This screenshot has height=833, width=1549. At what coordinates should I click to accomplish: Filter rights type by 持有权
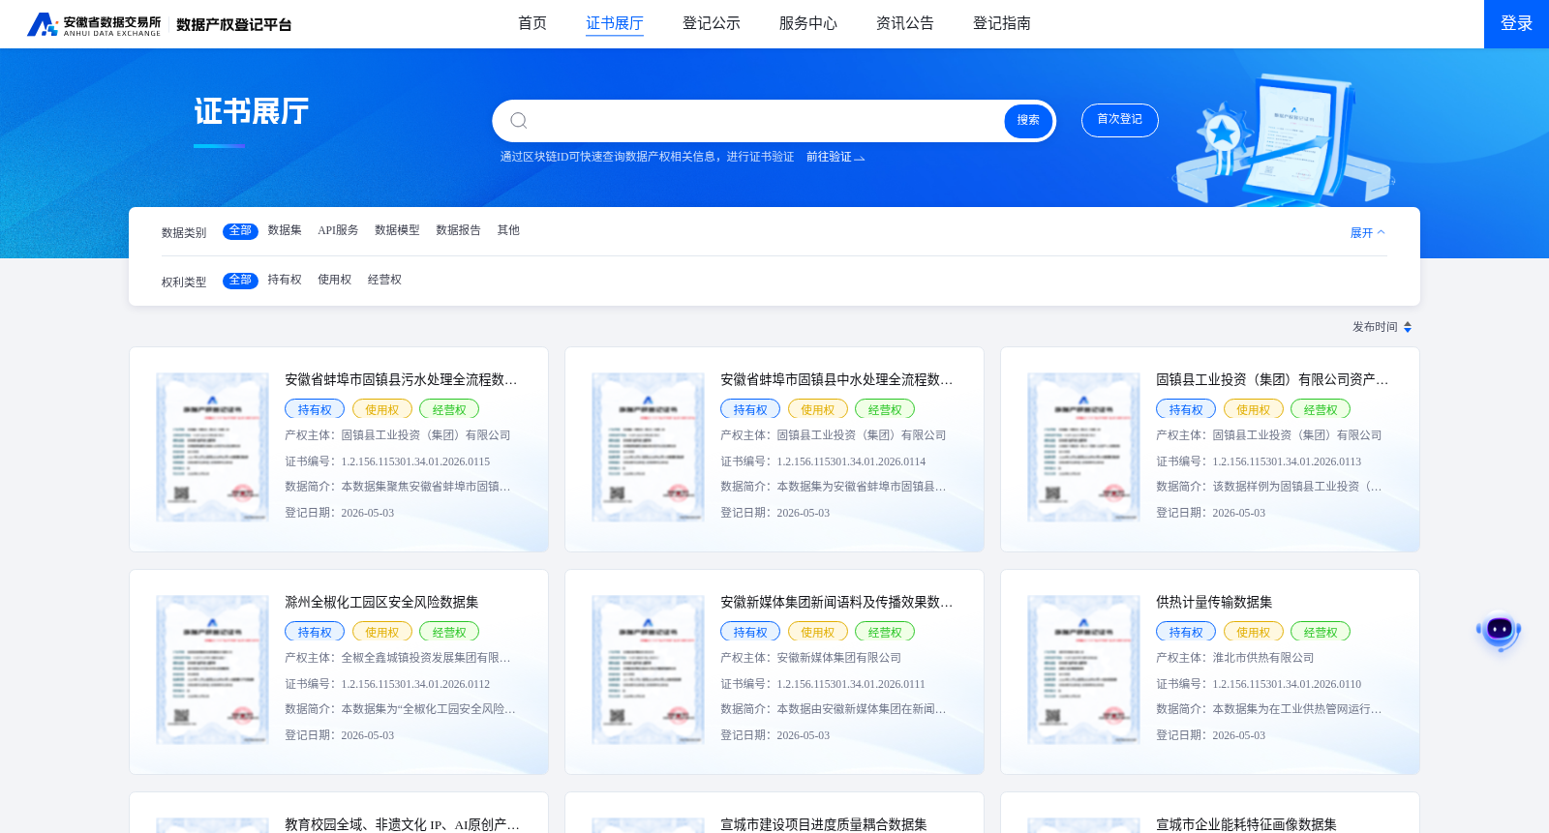click(x=285, y=280)
